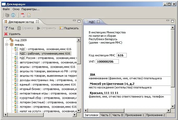Select the игорный бизнес declaration row
Viewport: 178px width, 120px height.
click(x=48, y=89)
